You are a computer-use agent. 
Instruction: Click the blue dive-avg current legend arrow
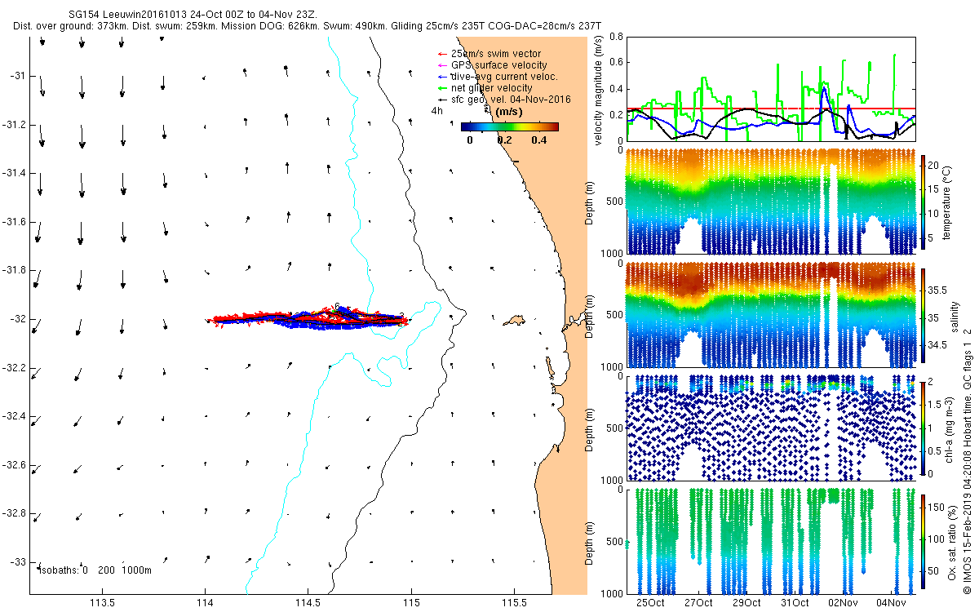pos(442,77)
